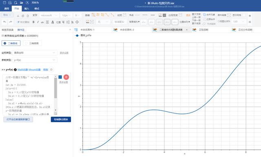The height and width of the screenshot is (157, 261).
Task: Select the 三维曲面 radio option
Action: [32, 43]
